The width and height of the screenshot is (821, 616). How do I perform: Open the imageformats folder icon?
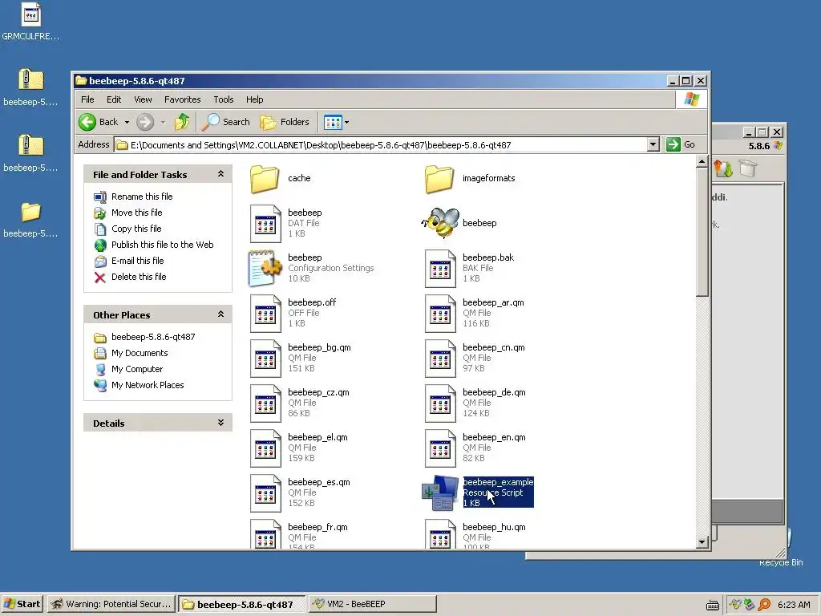(x=439, y=179)
